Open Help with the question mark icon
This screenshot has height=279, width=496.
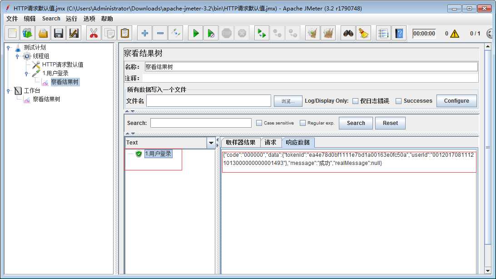[399, 33]
